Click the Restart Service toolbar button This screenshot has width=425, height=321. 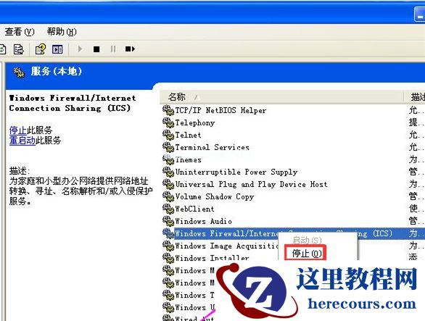[130, 49]
